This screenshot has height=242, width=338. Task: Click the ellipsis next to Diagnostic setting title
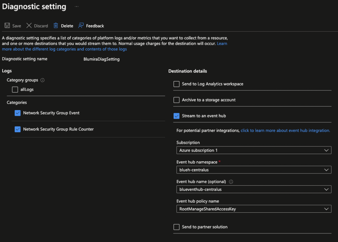[76, 6]
